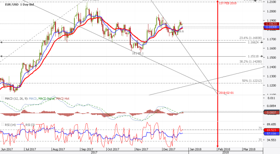This screenshot has width=280, height=154.
Task: Close the MACD indicator panel
Action: point(3,98)
